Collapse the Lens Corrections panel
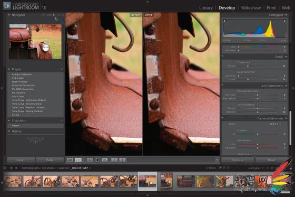295x197 pixels. 286,86
